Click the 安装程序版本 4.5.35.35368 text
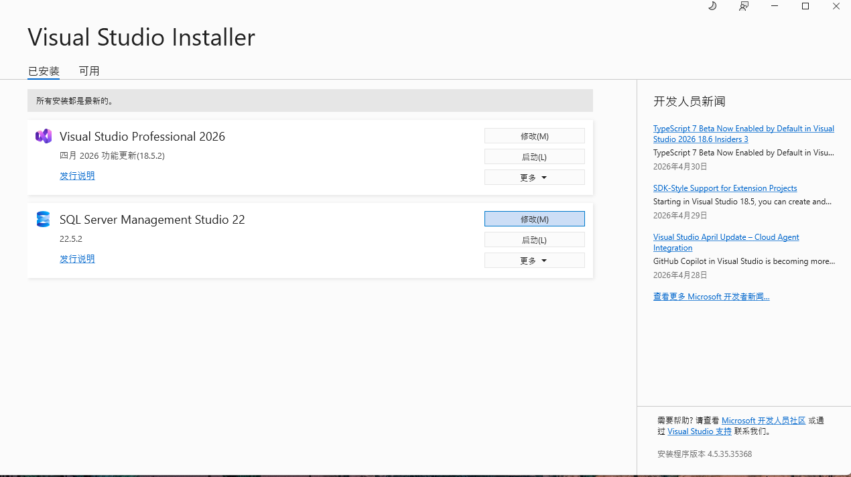The width and height of the screenshot is (851, 477). (704, 454)
